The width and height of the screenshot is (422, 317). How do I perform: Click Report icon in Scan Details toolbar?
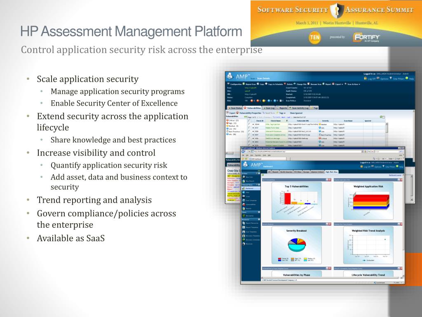click(324, 84)
